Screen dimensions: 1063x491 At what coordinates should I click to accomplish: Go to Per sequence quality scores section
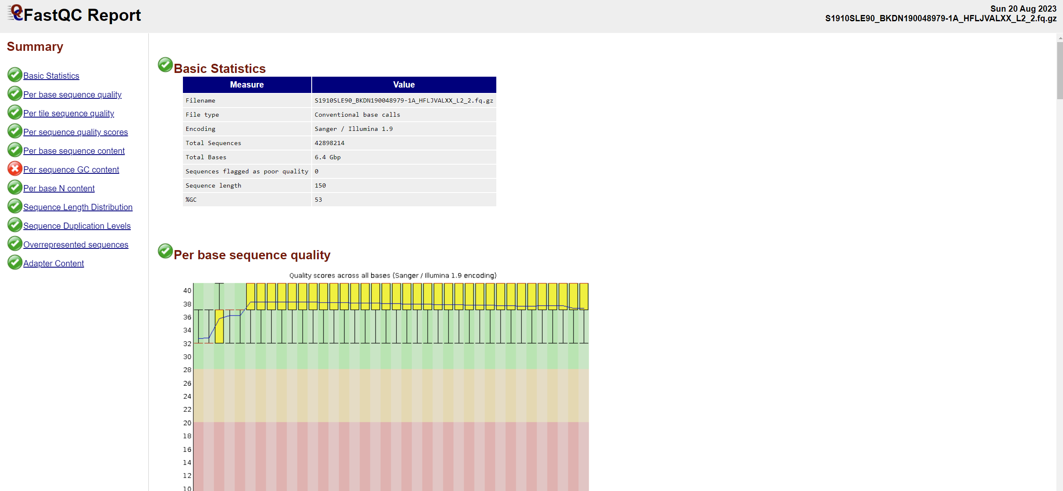pyautogui.click(x=75, y=132)
